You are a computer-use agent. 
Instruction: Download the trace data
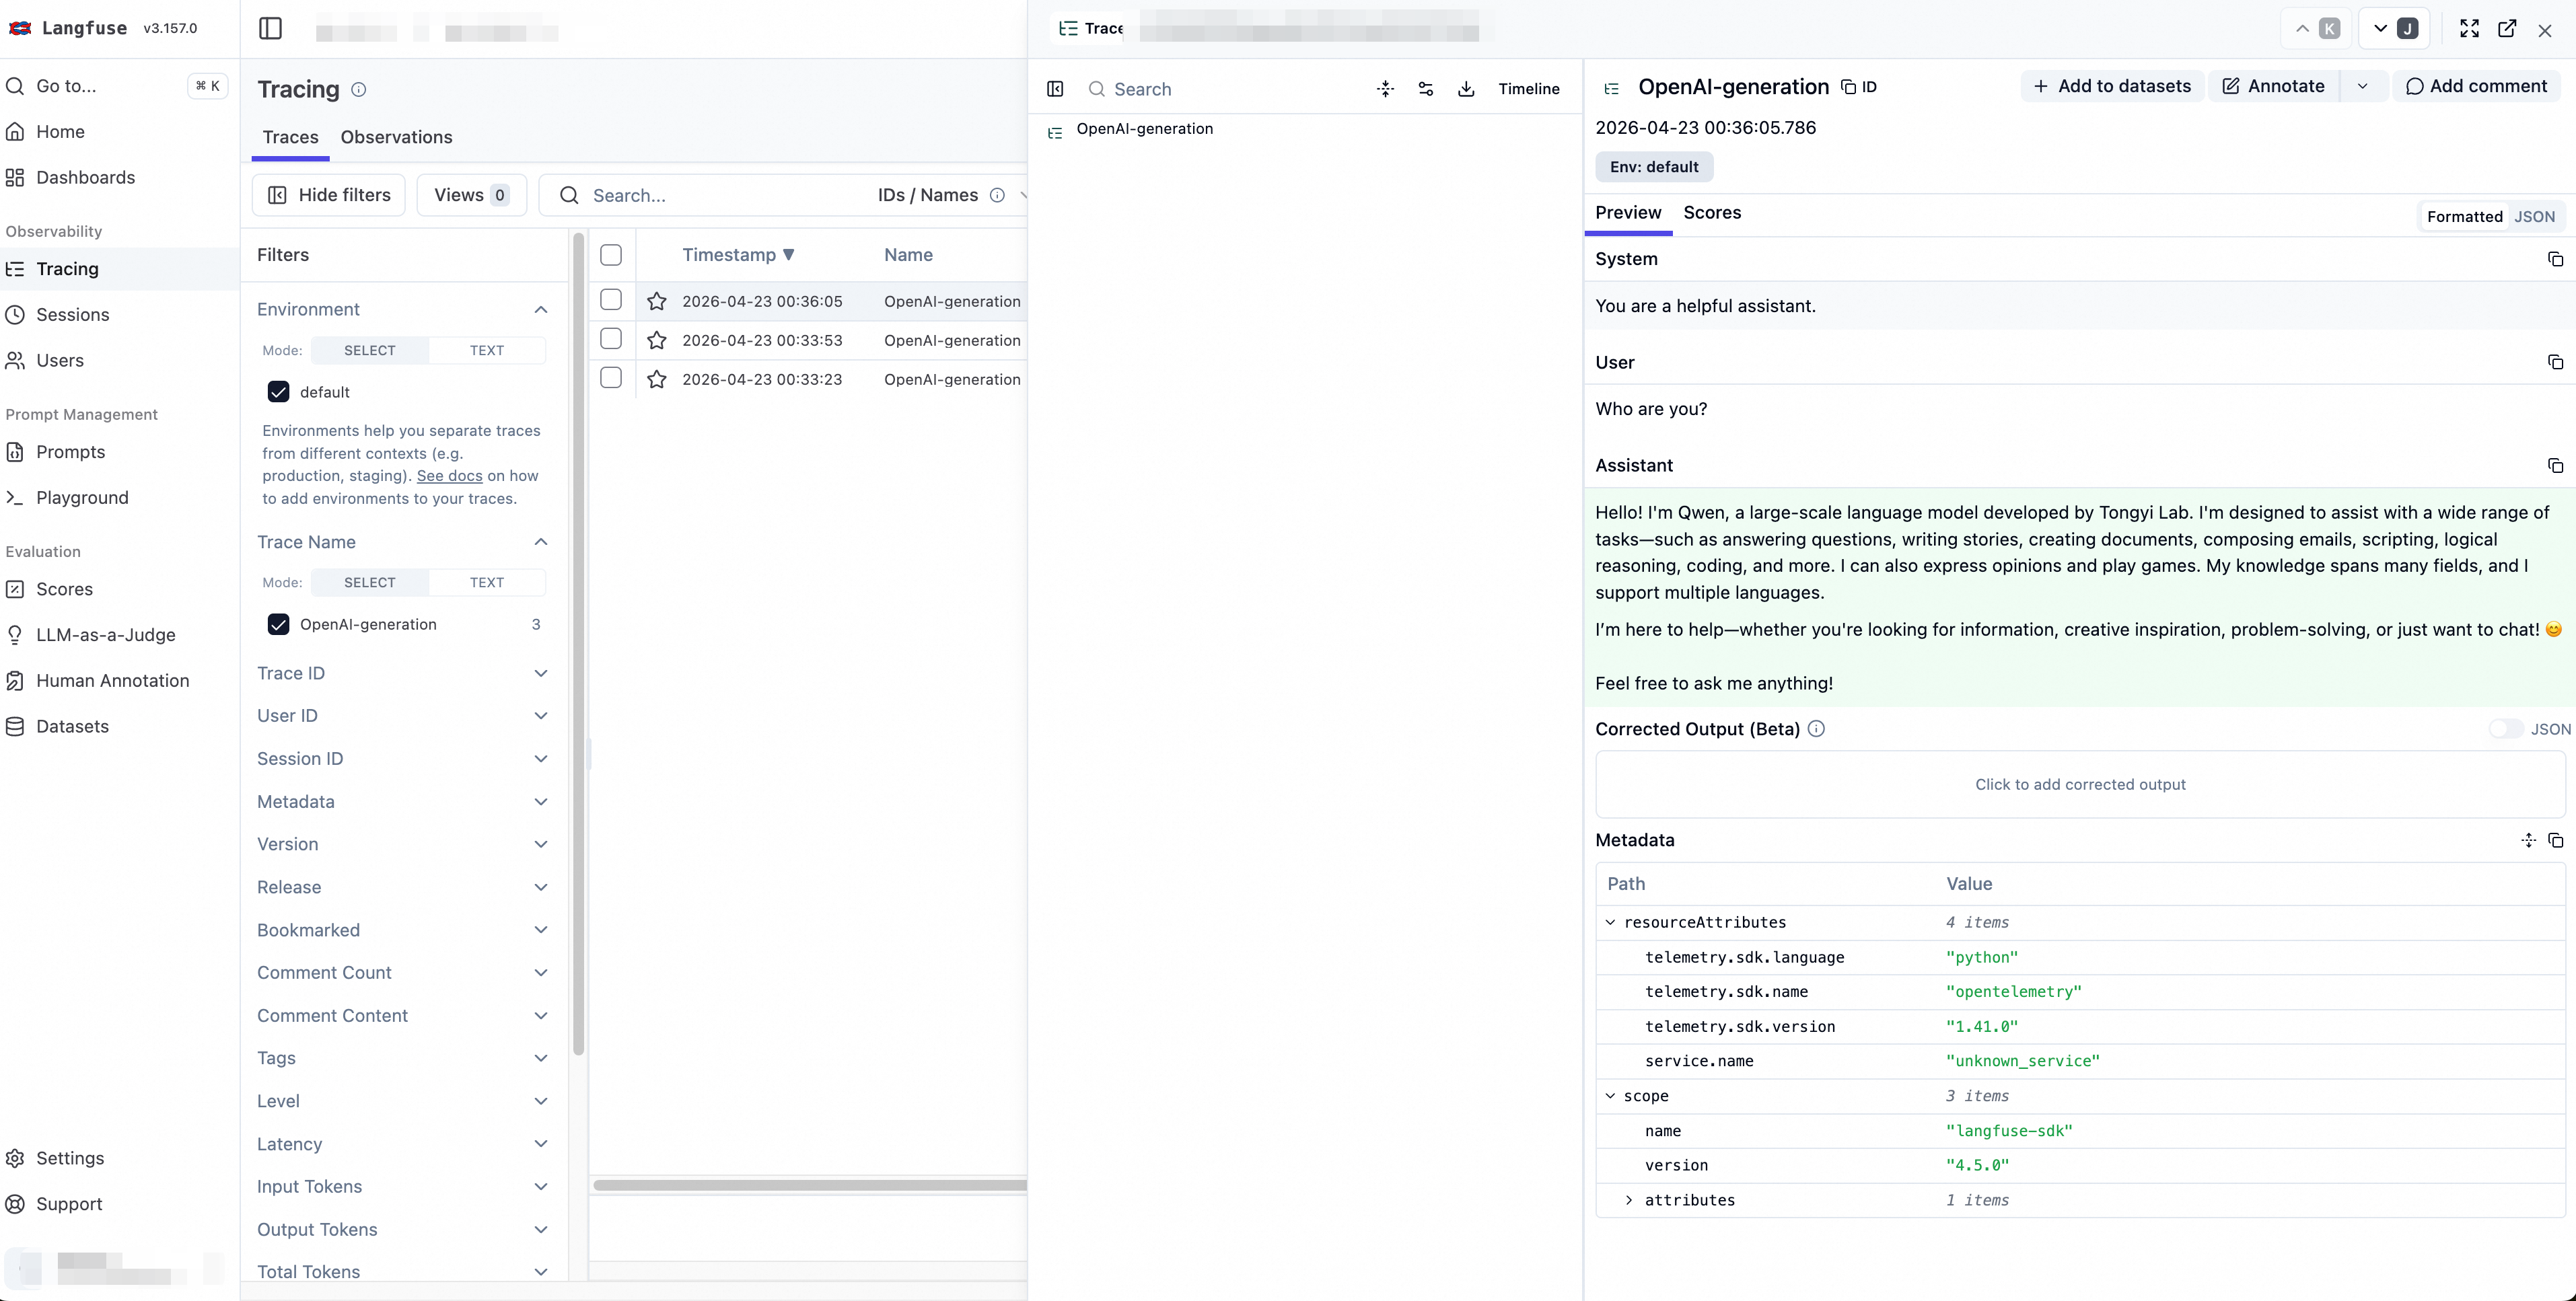click(1466, 89)
